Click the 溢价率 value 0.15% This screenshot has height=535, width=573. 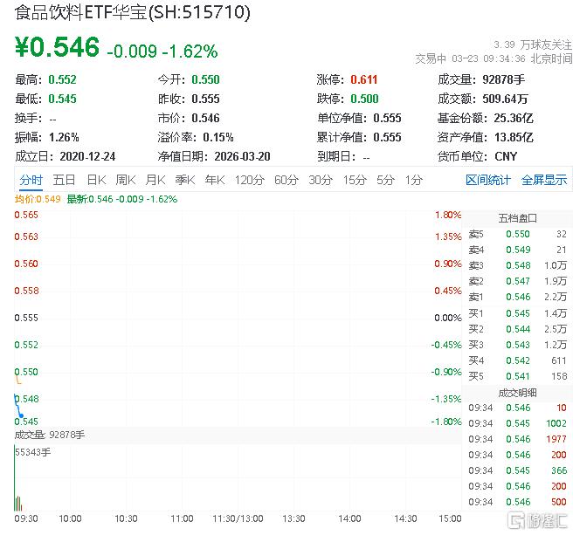218,138
